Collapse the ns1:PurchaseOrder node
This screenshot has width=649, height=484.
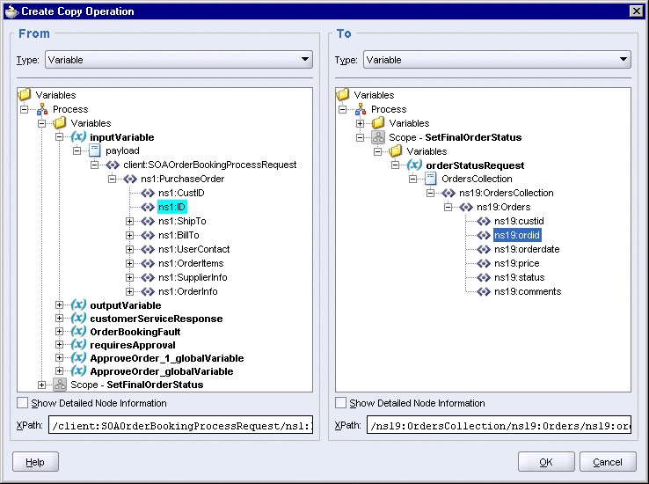tap(113, 179)
